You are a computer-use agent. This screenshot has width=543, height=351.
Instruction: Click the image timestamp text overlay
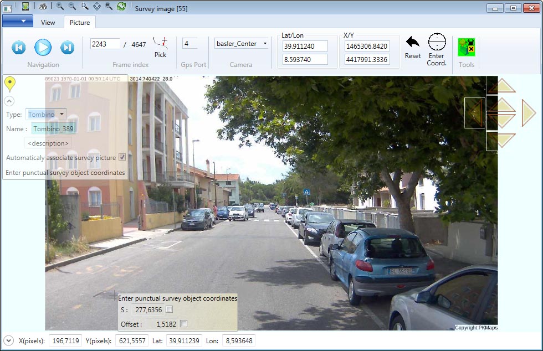[83, 79]
